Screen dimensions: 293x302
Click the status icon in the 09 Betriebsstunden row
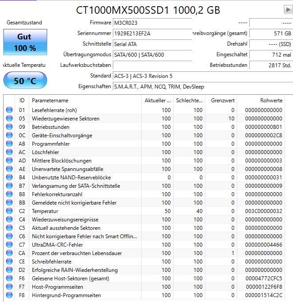pos(9,127)
